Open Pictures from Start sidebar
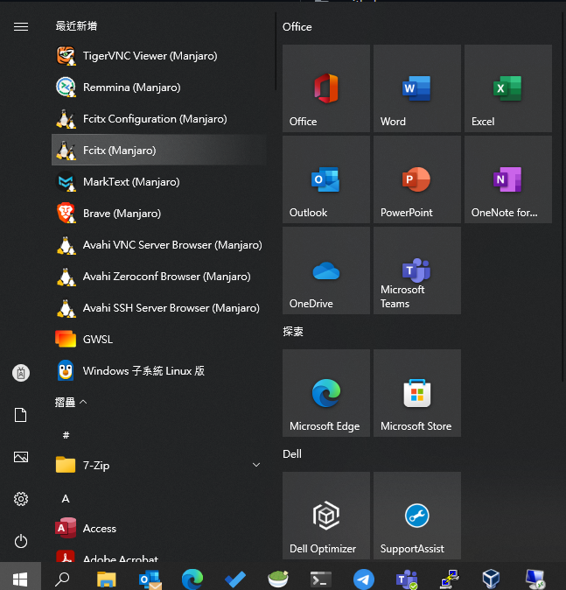The width and height of the screenshot is (566, 590). click(21, 457)
